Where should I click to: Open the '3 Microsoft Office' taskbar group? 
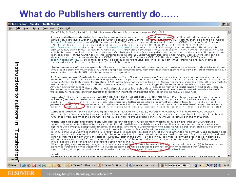[112, 165]
